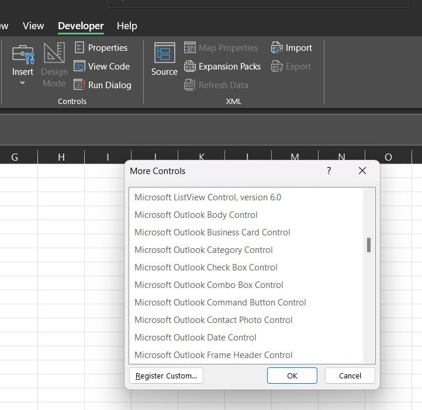Cancel the More Controls dialog

click(350, 376)
